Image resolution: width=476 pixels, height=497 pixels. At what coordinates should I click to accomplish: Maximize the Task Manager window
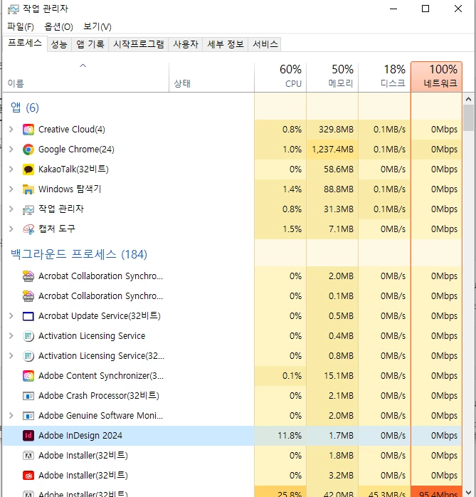425,9
